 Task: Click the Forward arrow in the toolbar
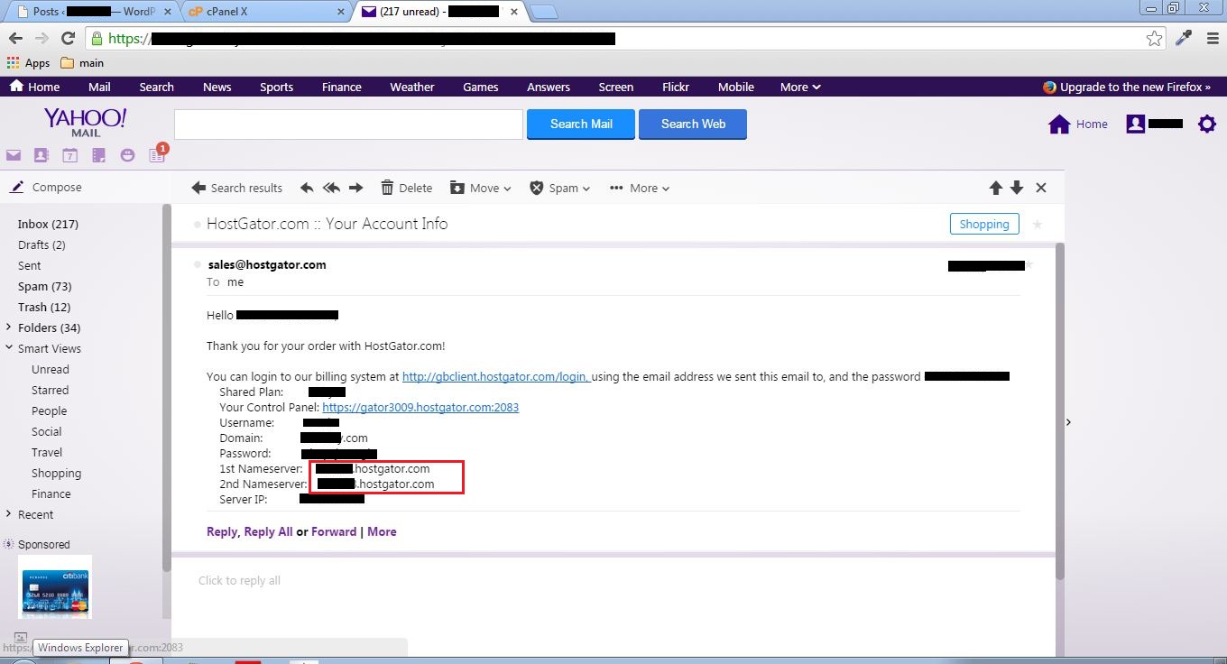coord(355,188)
